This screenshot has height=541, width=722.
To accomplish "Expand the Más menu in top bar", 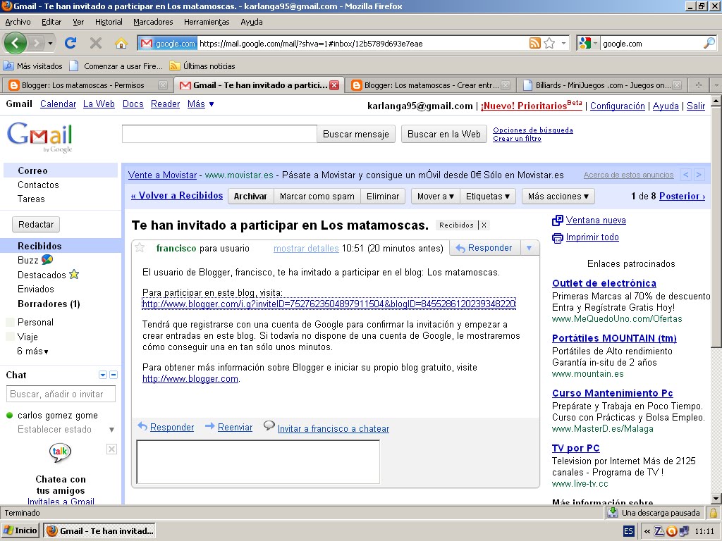I will coord(201,104).
